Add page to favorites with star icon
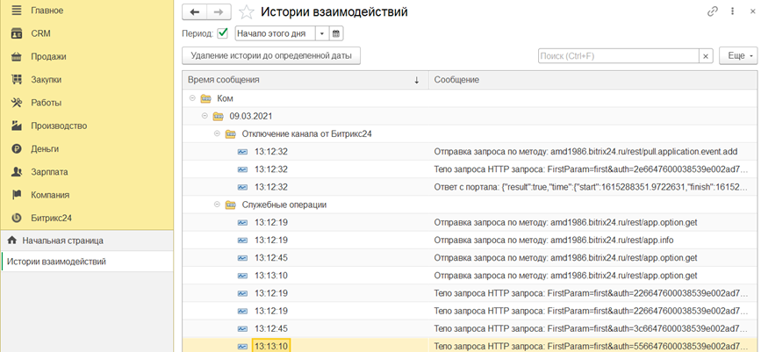761x352 pixels. click(x=247, y=12)
